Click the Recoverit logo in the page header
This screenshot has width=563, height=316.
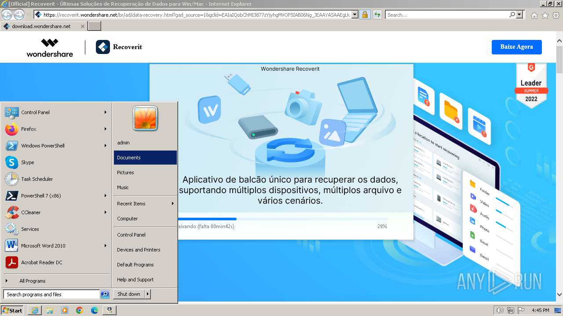pyautogui.click(x=119, y=47)
